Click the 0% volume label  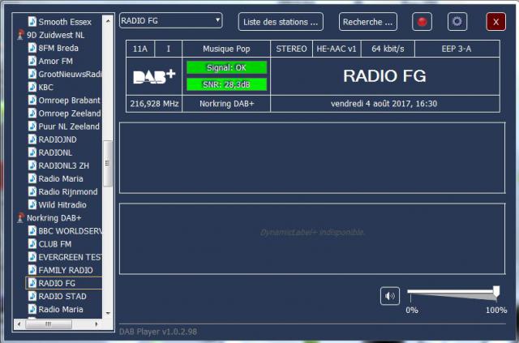(x=412, y=311)
